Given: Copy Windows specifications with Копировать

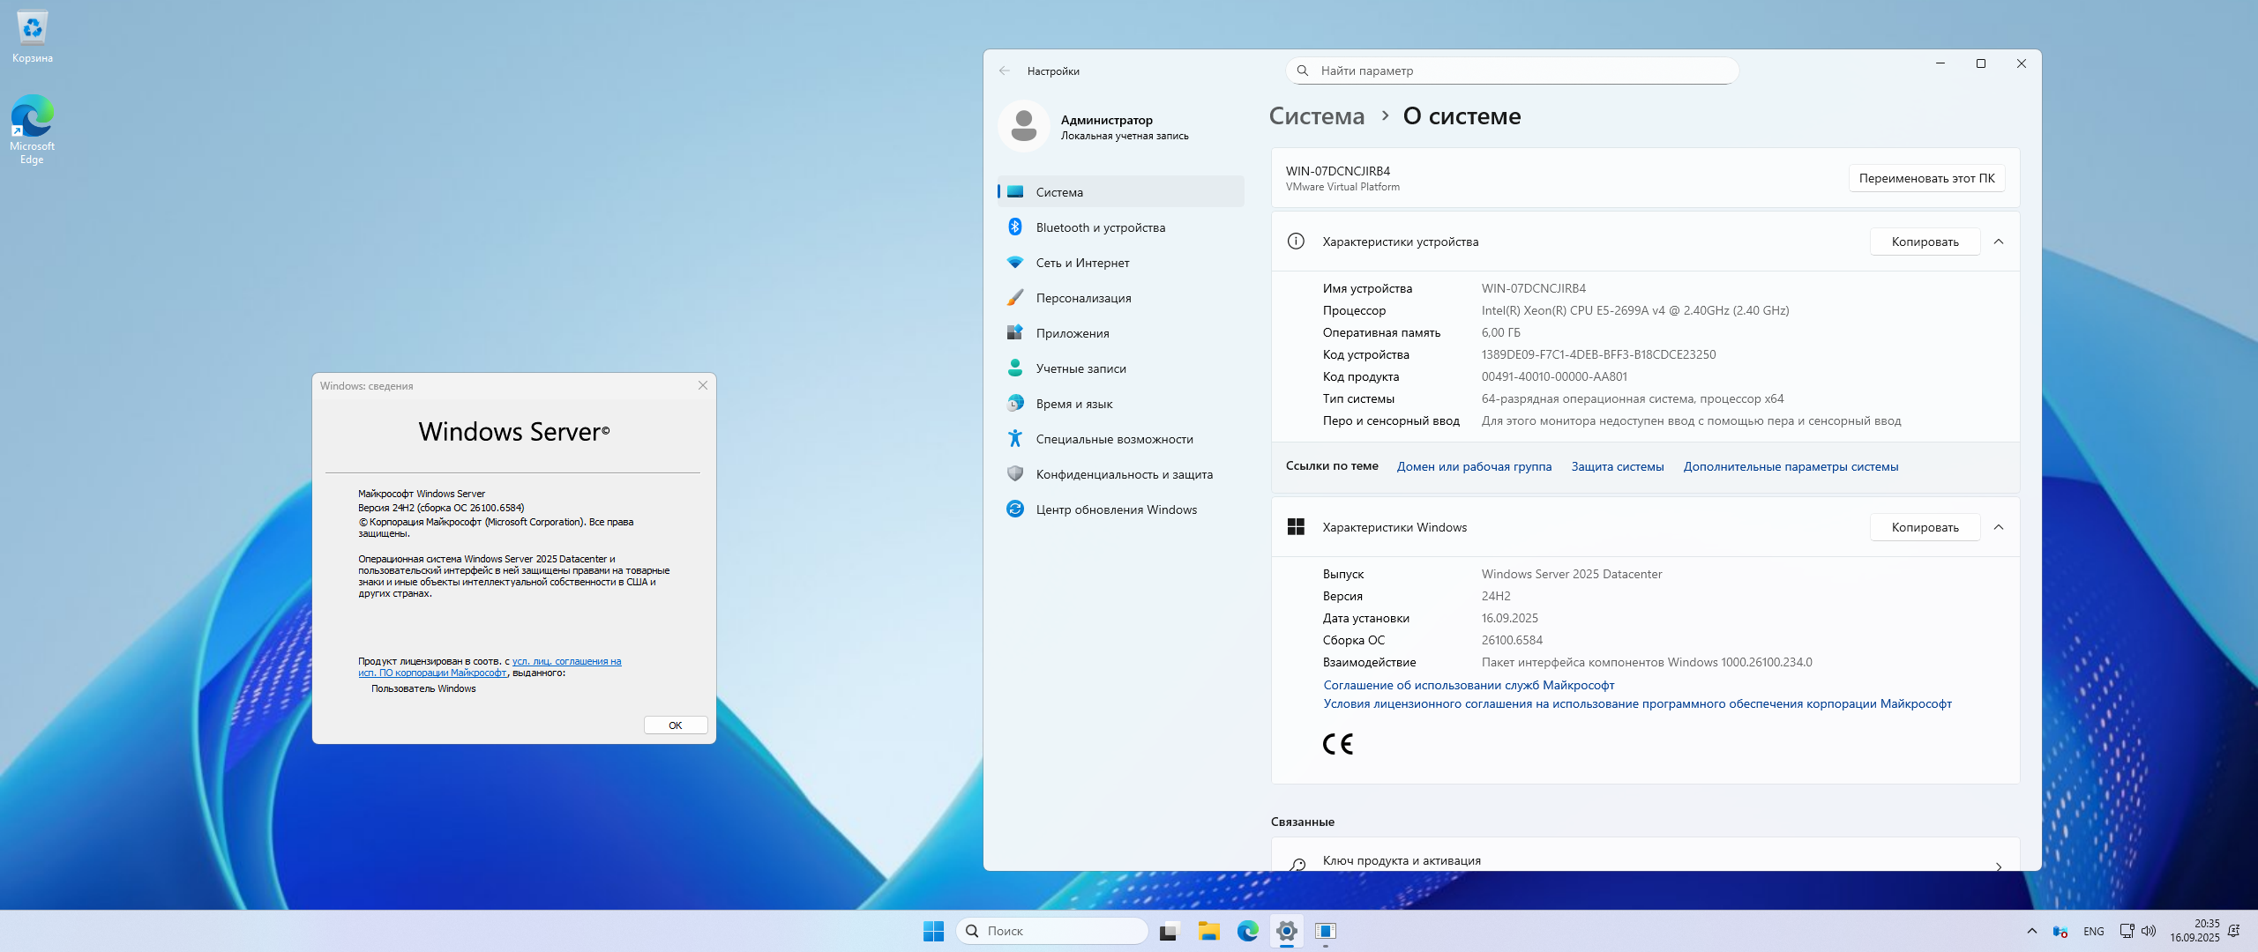Looking at the screenshot, I should 1925,527.
